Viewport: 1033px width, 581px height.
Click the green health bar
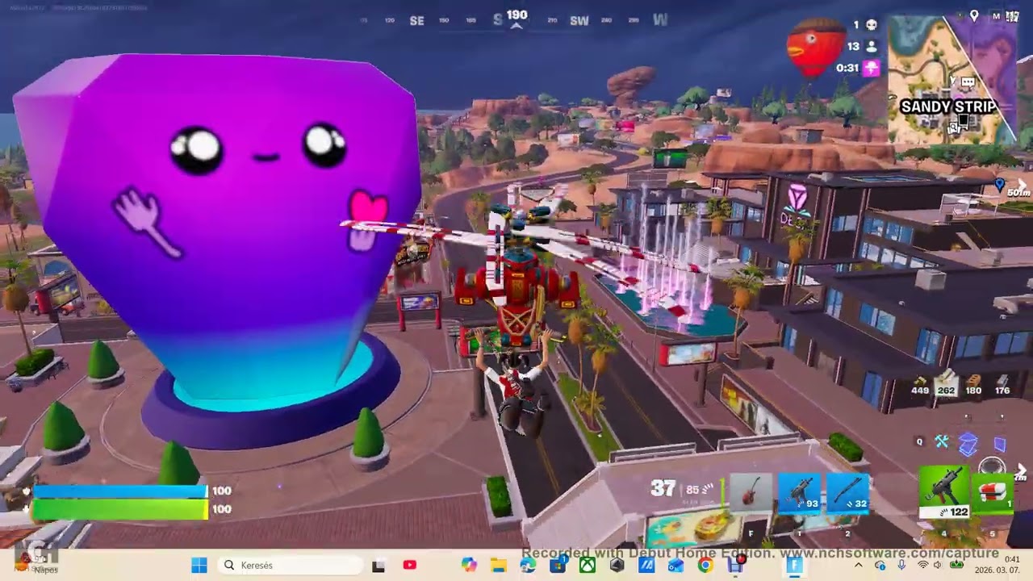119,509
